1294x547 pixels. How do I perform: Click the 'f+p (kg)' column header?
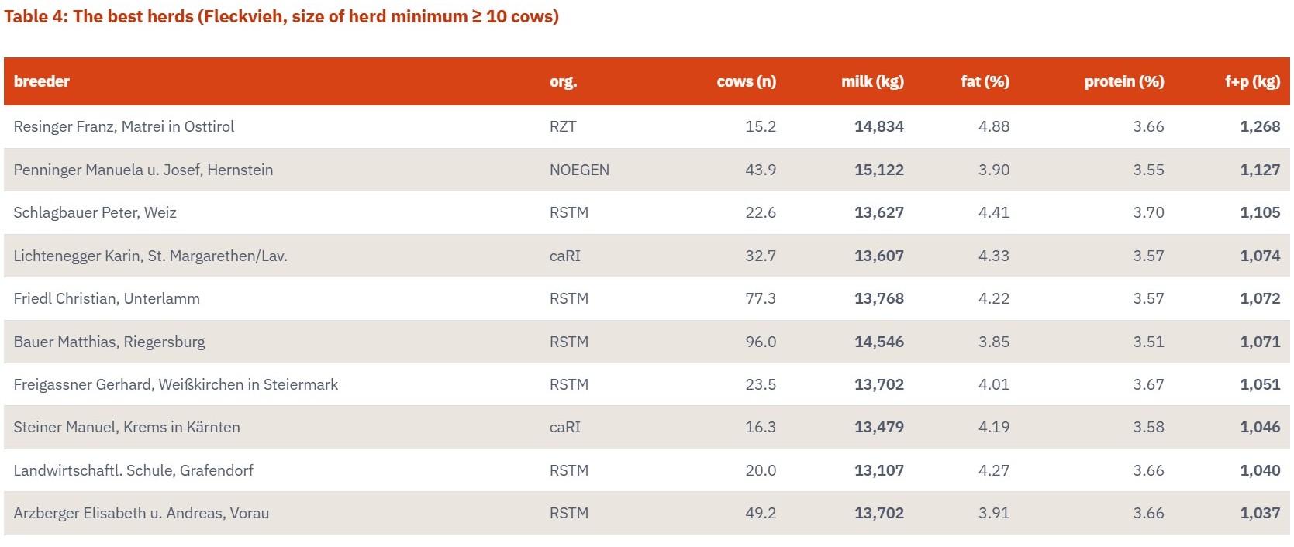click(1252, 81)
